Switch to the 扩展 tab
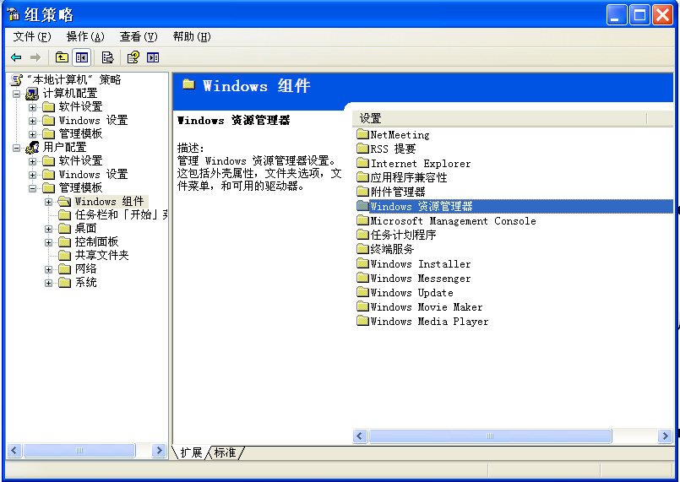The width and height of the screenshot is (680, 482). (191, 452)
